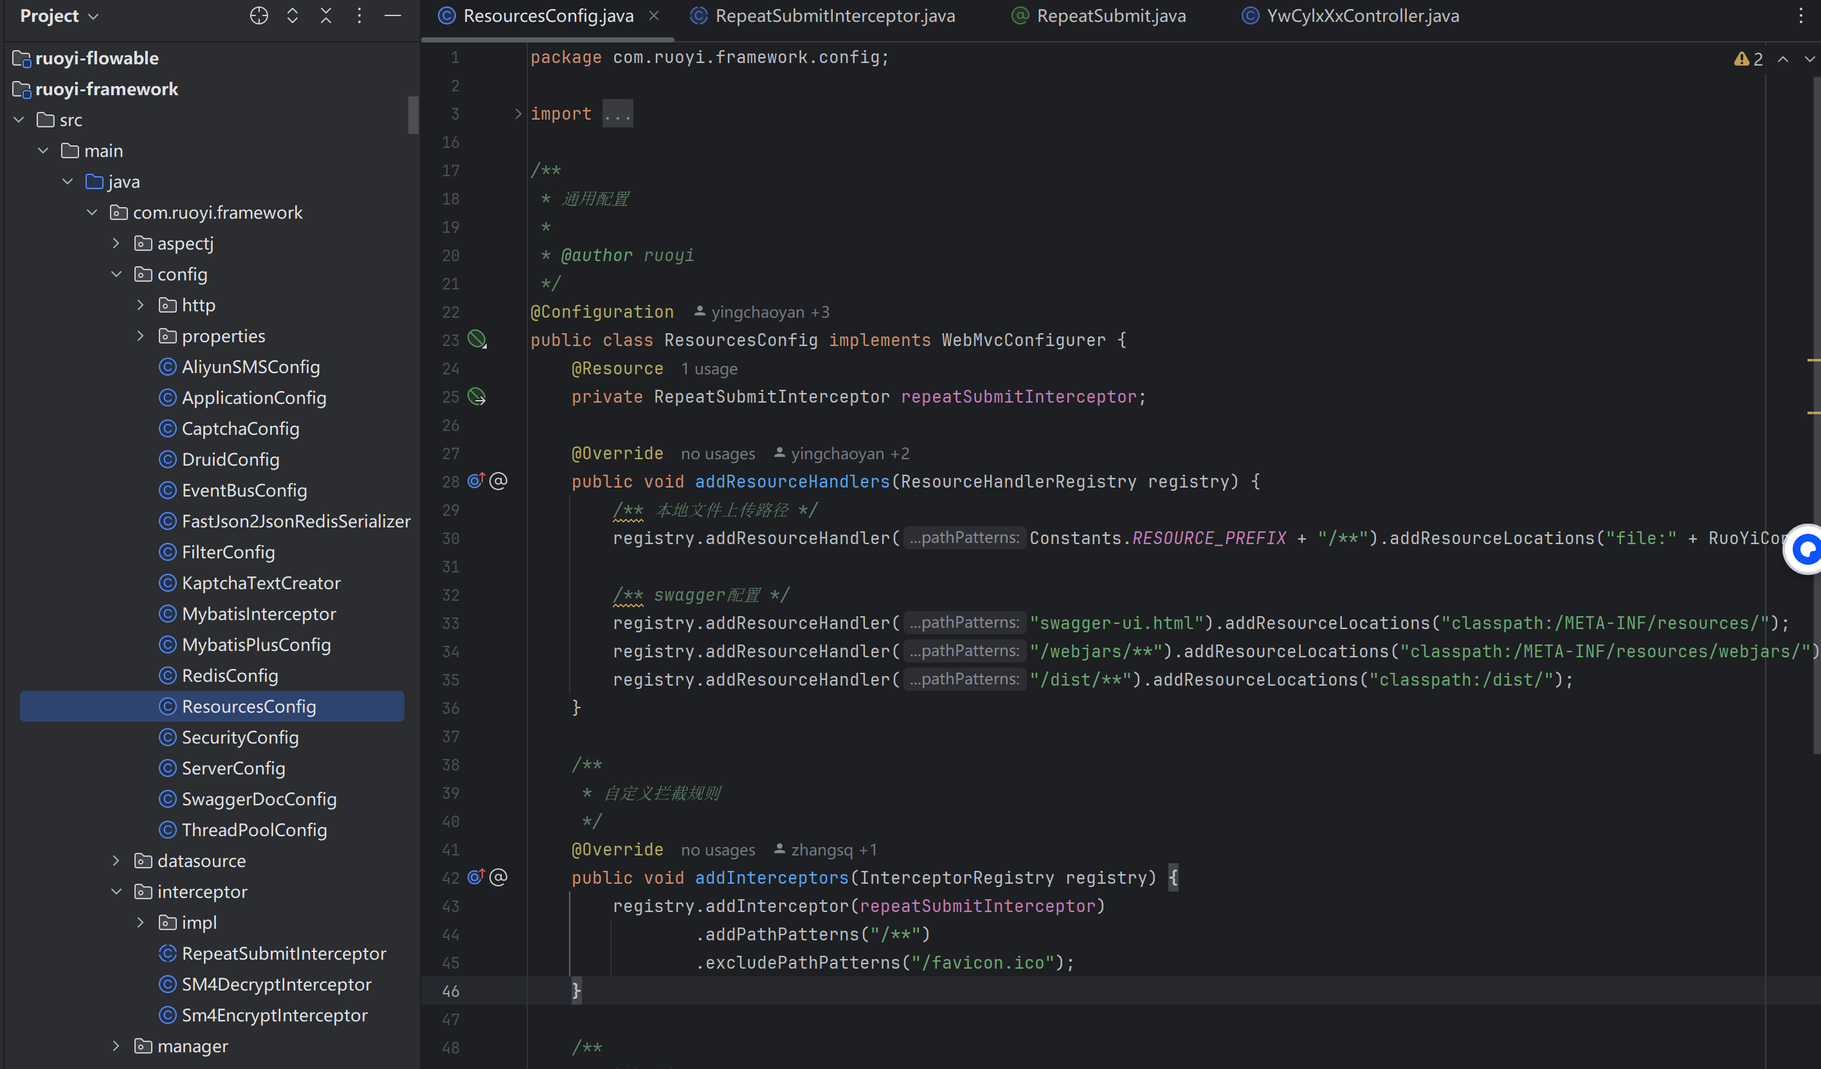The image size is (1821, 1069).
Task: Open SecurityConfig class in project tree
Action: [x=240, y=736]
